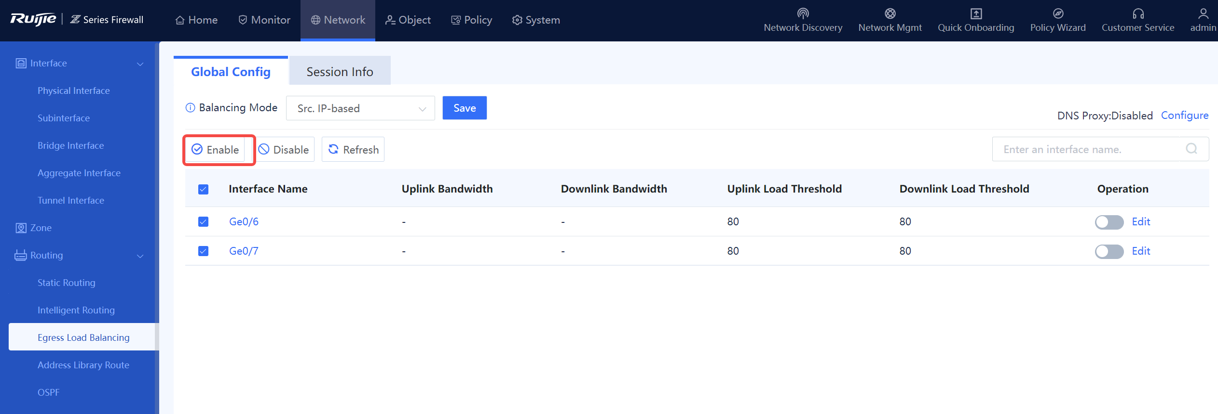Open Subinterface in sidebar
The width and height of the screenshot is (1218, 414).
click(64, 118)
